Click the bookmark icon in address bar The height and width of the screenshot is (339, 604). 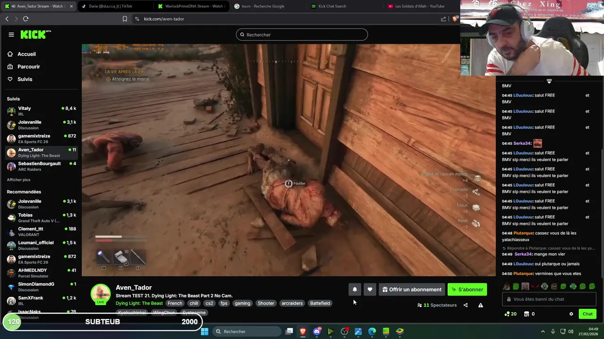tap(125, 19)
